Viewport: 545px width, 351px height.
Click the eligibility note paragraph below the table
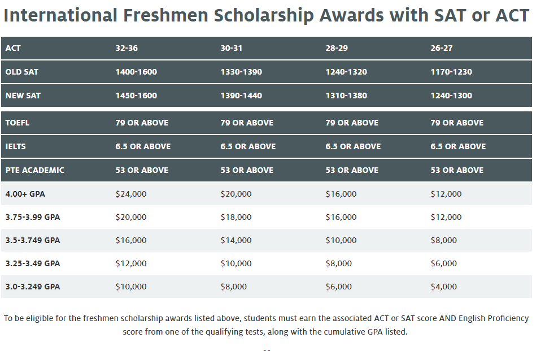[x=266, y=325]
